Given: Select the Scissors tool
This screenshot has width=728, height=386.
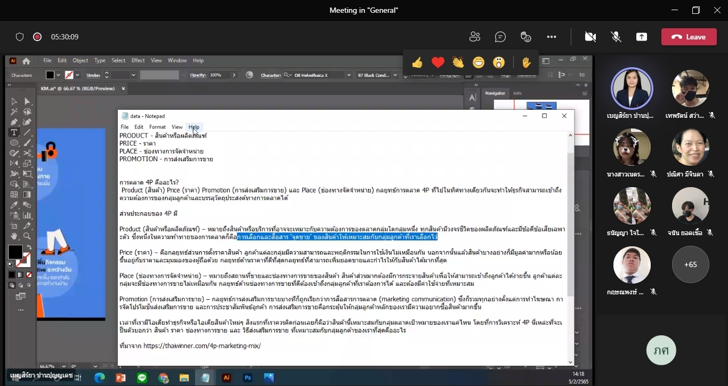Looking at the screenshot, I should tap(27, 153).
